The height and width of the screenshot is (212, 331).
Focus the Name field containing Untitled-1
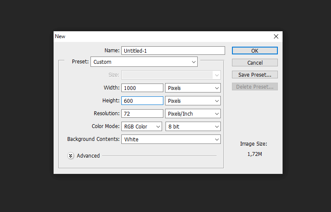click(173, 51)
